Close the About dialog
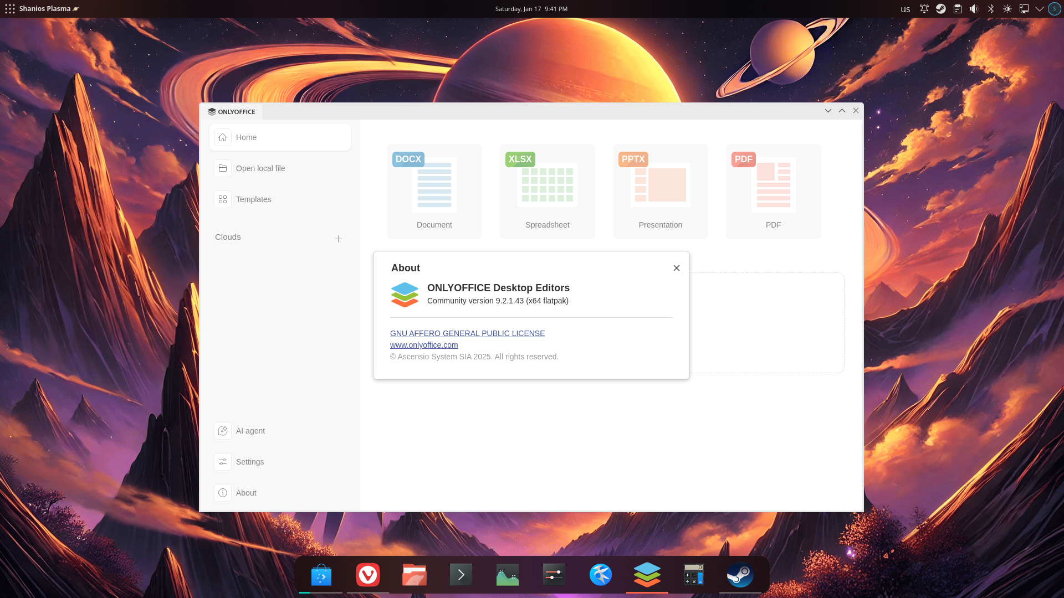This screenshot has height=598, width=1064. (x=676, y=268)
